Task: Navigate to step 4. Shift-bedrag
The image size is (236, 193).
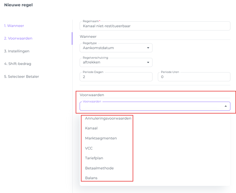Action: point(17,64)
